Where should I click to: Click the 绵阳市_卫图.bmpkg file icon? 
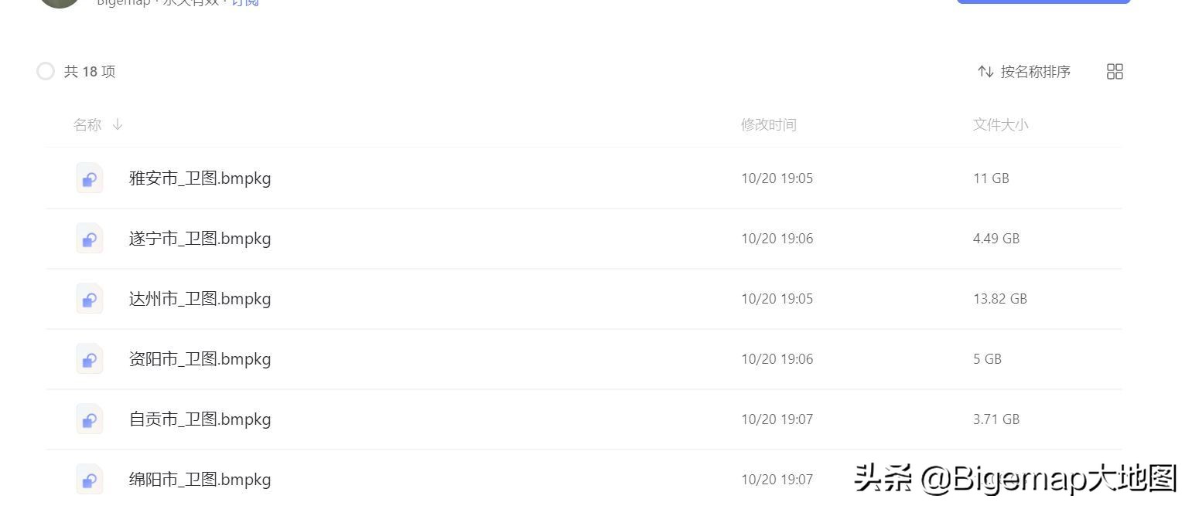90,480
